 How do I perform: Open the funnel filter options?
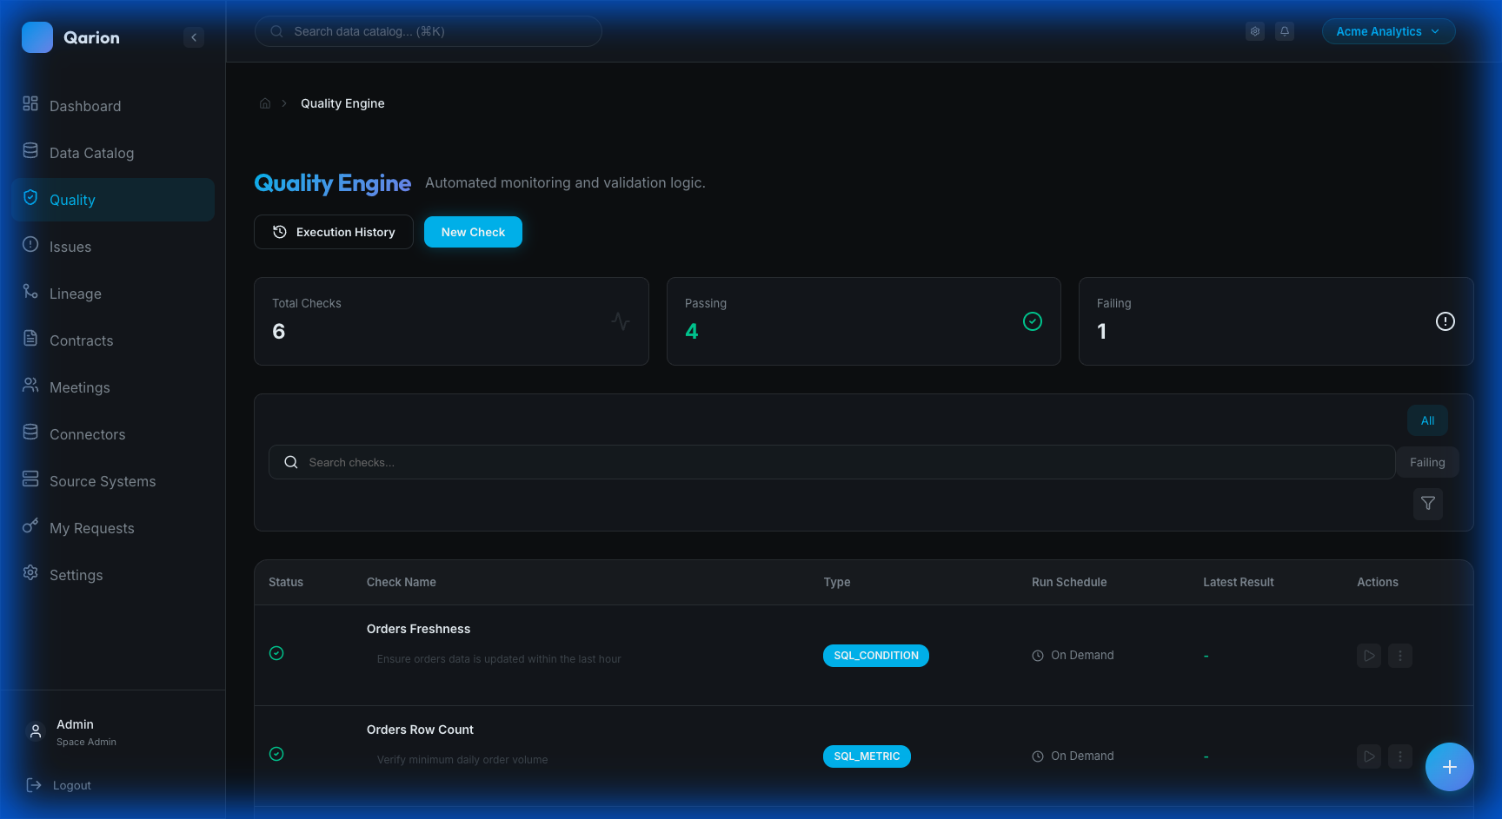pyautogui.click(x=1427, y=504)
